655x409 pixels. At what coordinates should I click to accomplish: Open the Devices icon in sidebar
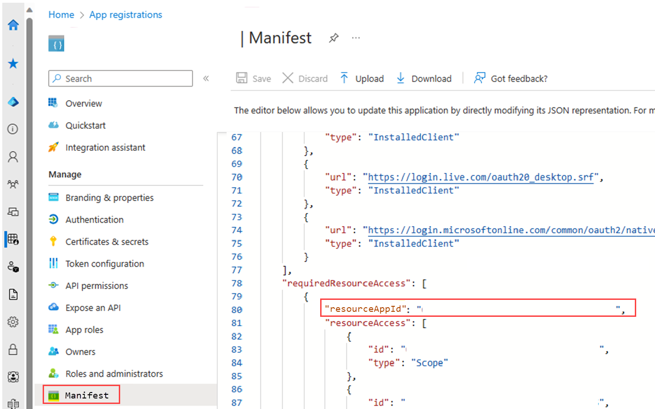pyautogui.click(x=13, y=212)
